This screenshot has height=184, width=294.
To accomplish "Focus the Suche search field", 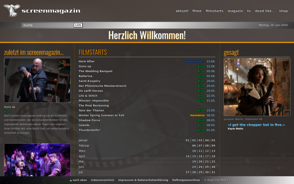I will tap(47, 25).
